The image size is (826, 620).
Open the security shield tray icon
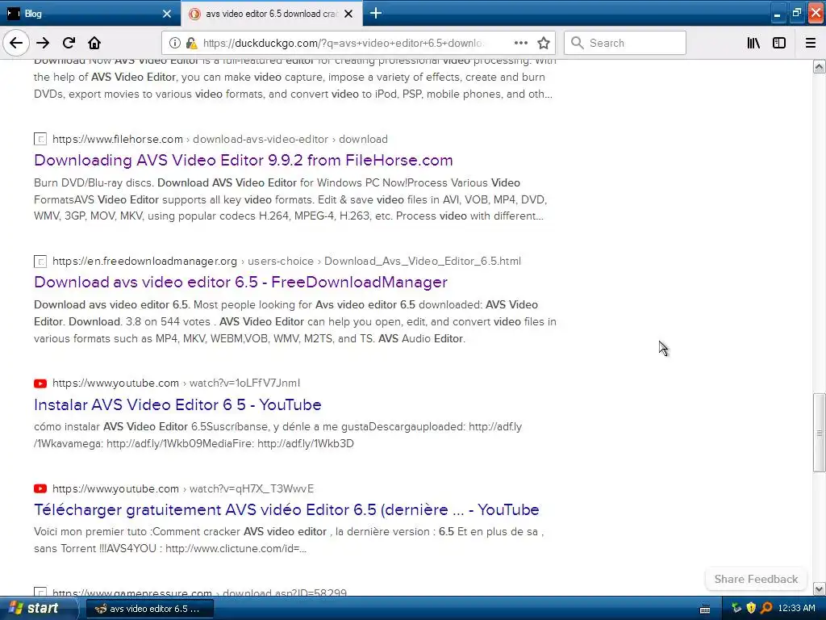click(x=751, y=608)
